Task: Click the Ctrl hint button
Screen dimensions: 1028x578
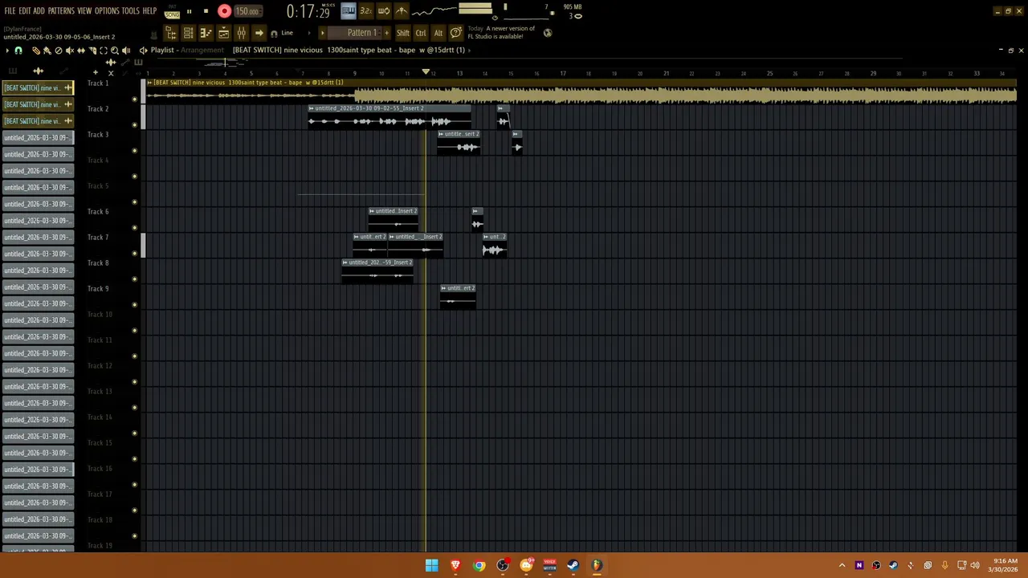Action: pos(420,33)
